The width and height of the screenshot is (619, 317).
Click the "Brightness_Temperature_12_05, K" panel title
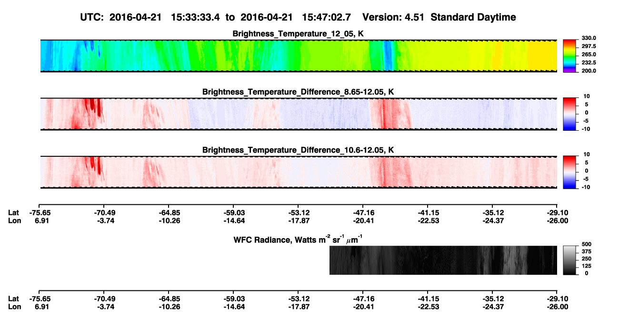tap(299, 34)
